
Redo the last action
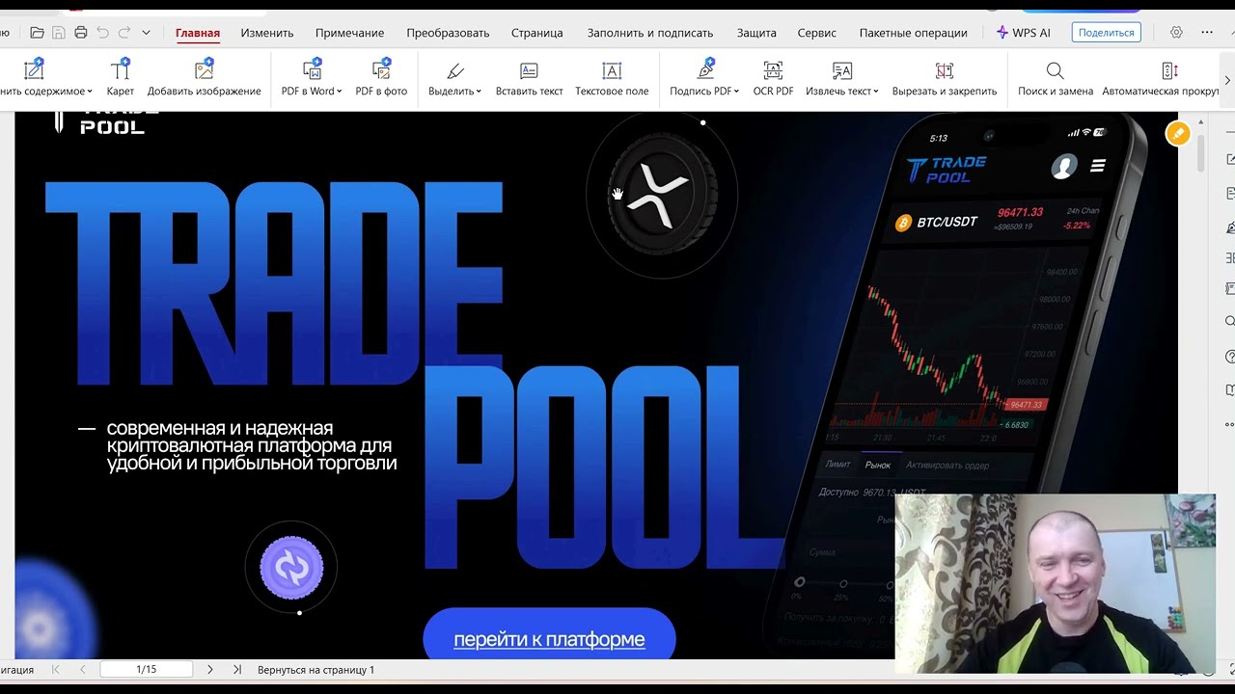(x=124, y=33)
